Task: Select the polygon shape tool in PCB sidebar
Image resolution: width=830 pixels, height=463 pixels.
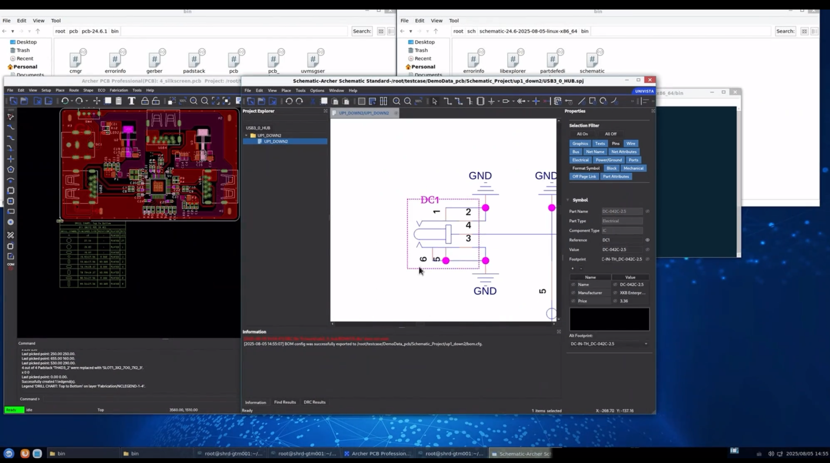Action: [11, 169]
